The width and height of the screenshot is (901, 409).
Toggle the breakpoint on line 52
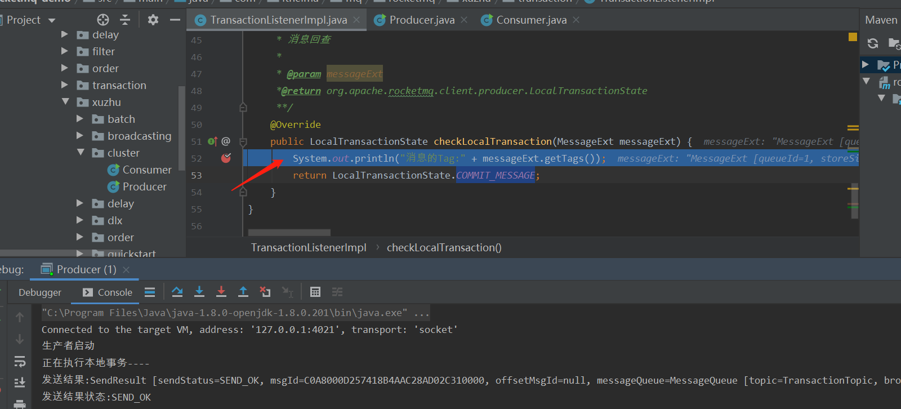pos(226,158)
